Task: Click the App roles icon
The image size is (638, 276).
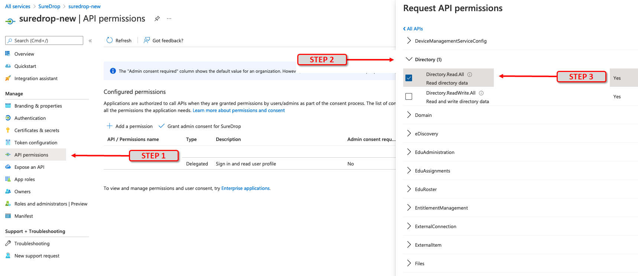Action: tap(8, 179)
